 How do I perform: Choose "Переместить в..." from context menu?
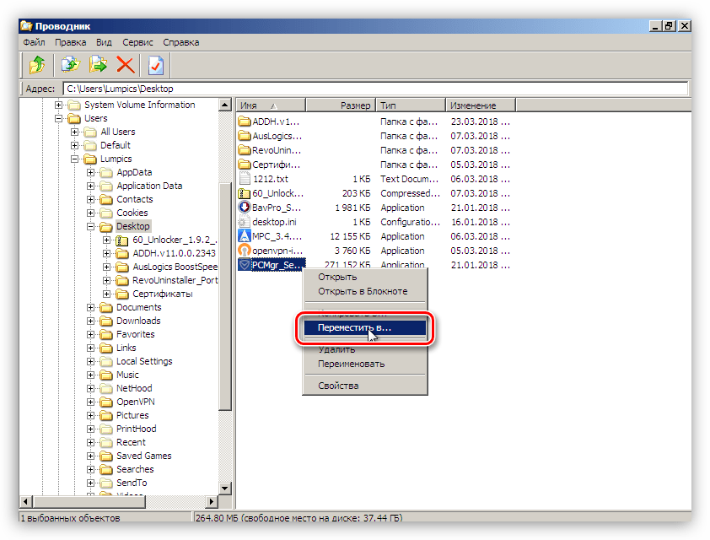pyautogui.click(x=354, y=327)
